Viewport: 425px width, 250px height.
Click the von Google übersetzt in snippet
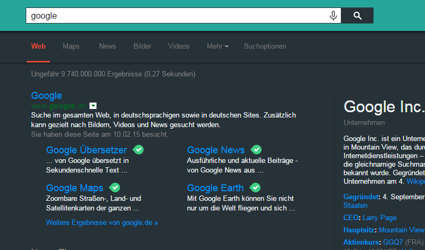(x=87, y=166)
